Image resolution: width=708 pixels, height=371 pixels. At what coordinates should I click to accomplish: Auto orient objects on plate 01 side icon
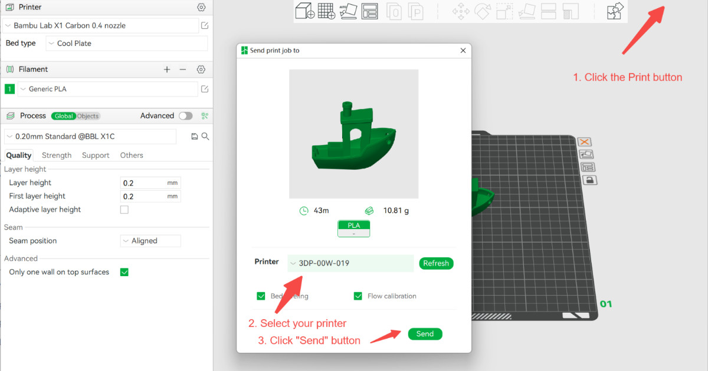point(586,154)
